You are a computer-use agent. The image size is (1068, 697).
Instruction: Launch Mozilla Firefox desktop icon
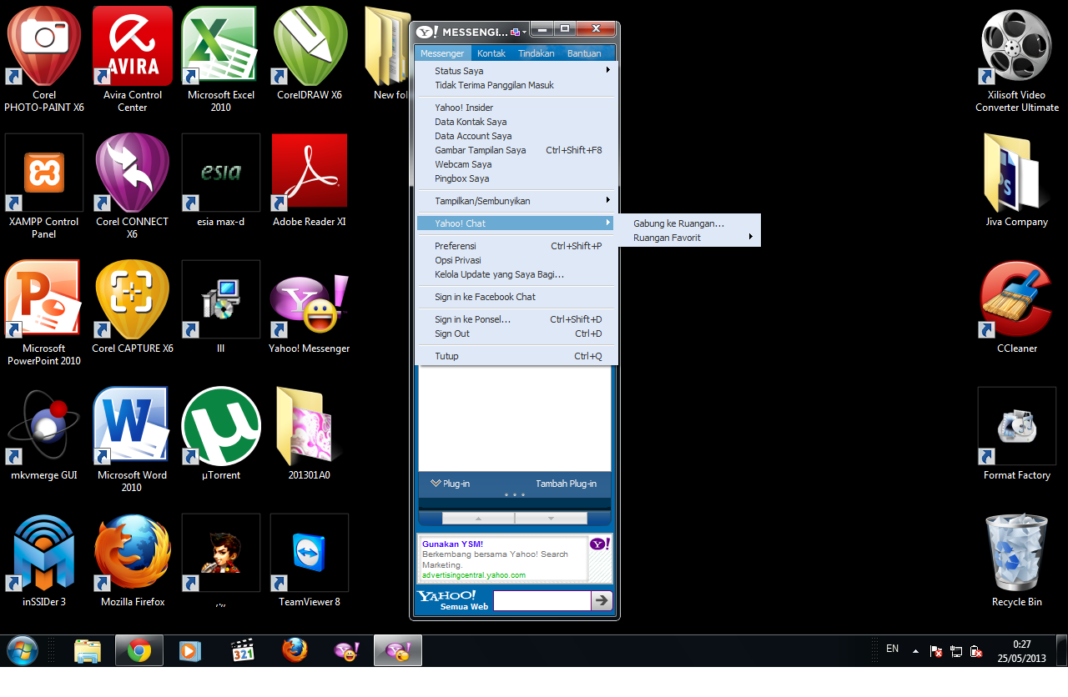point(133,560)
